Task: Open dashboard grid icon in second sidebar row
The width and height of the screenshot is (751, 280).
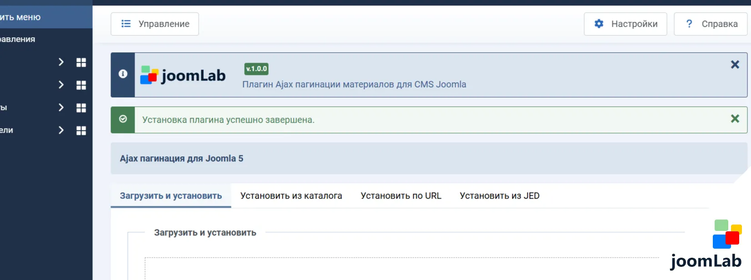Action: point(81,85)
